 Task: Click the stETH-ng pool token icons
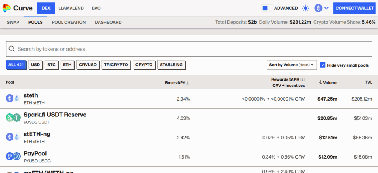click(x=13, y=137)
